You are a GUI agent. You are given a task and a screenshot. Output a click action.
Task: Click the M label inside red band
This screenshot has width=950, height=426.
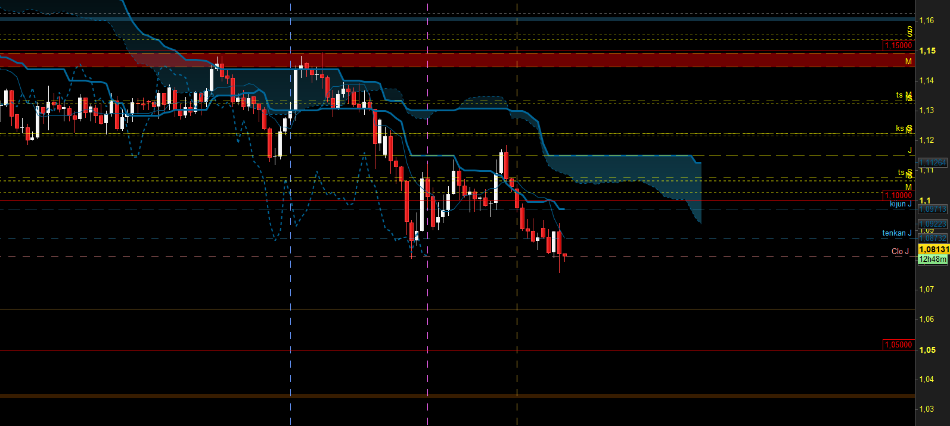(909, 61)
